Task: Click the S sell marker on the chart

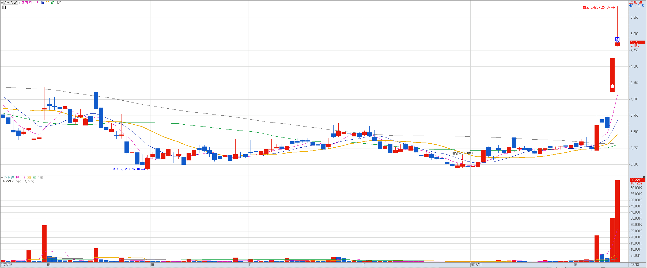Action: (x=617, y=40)
